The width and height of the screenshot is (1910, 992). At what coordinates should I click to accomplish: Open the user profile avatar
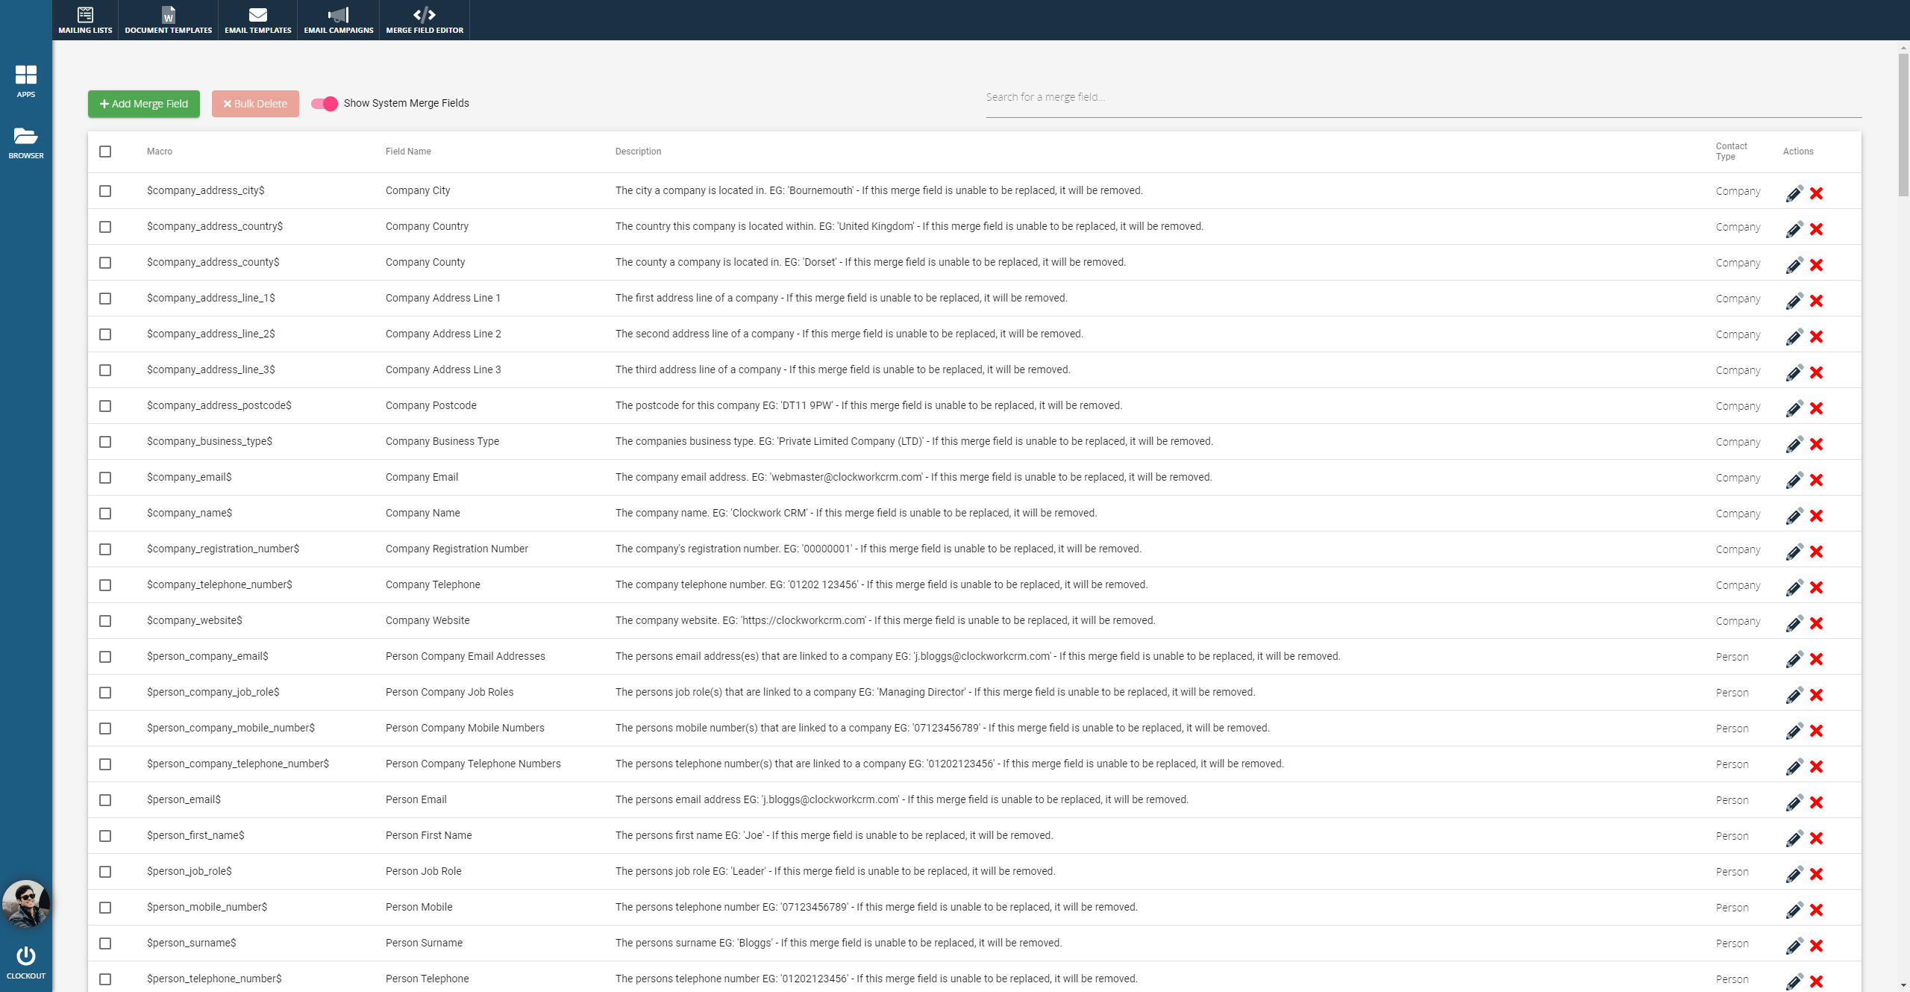point(25,903)
